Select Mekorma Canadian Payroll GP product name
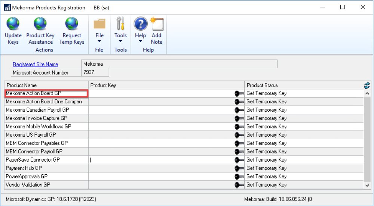The image size is (374, 206). (37, 110)
